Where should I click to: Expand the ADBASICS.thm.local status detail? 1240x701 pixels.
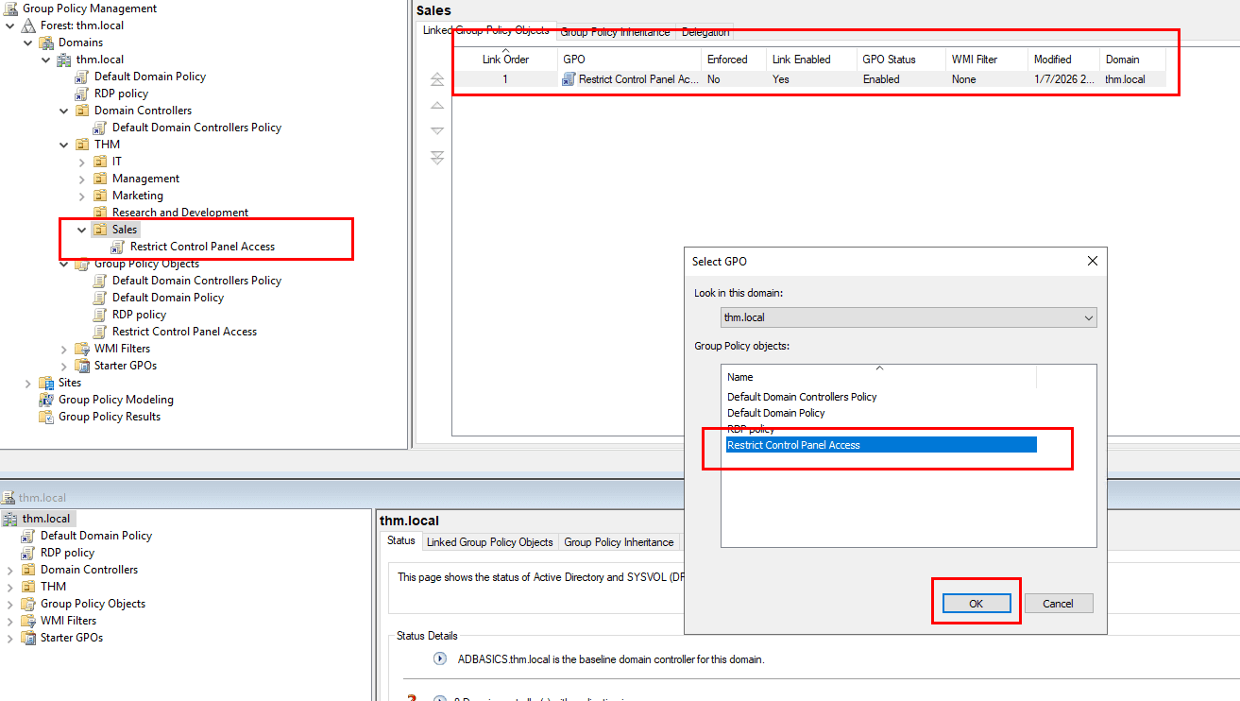(x=439, y=659)
